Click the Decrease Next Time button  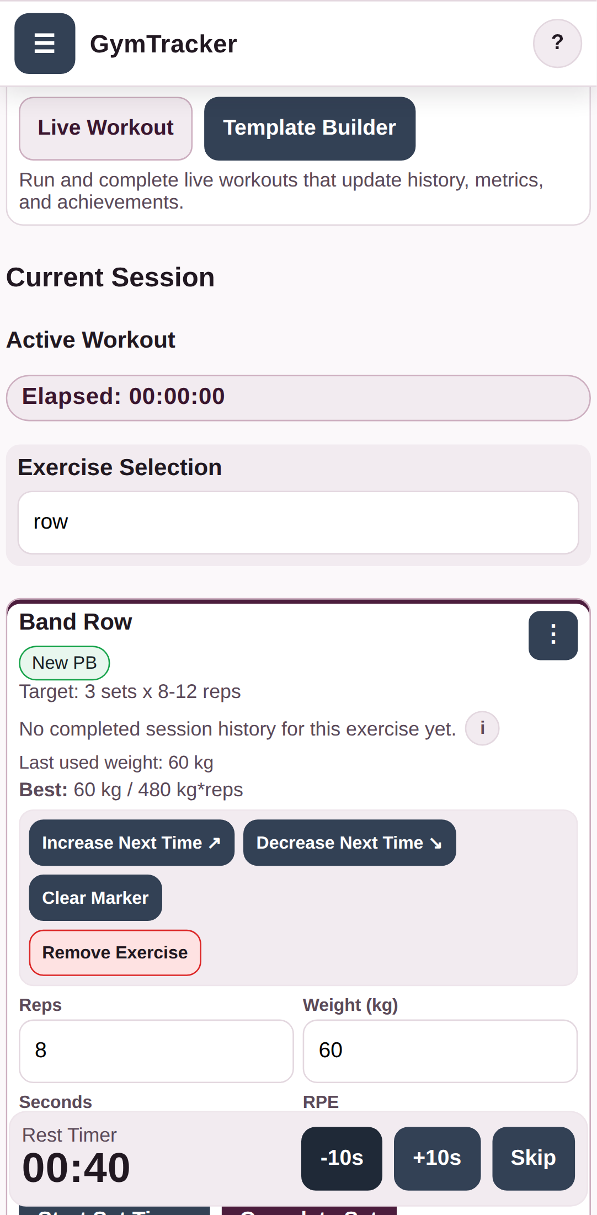(x=349, y=843)
